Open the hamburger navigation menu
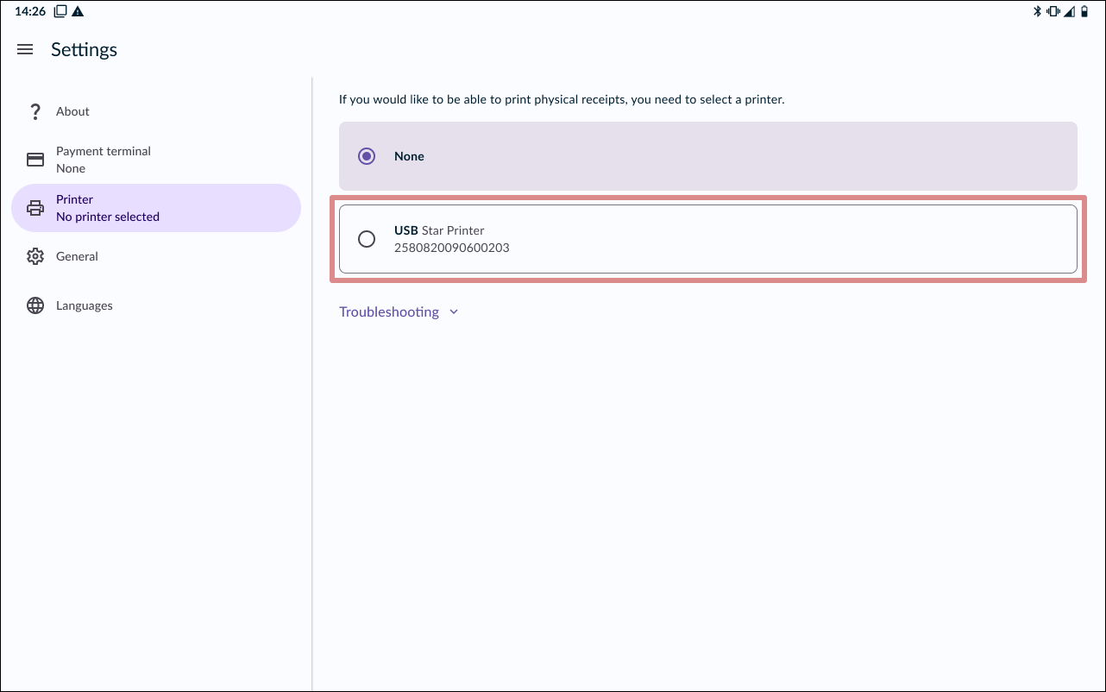This screenshot has width=1106, height=692. [x=25, y=50]
